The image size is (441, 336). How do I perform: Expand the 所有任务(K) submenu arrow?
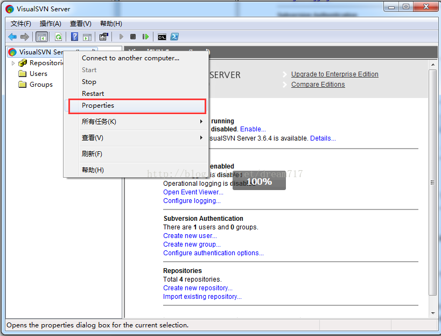tap(201, 122)
